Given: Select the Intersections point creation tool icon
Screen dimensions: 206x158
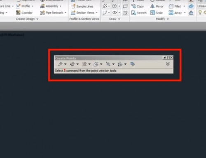Looking at the screenshot, I should point(73,64).
